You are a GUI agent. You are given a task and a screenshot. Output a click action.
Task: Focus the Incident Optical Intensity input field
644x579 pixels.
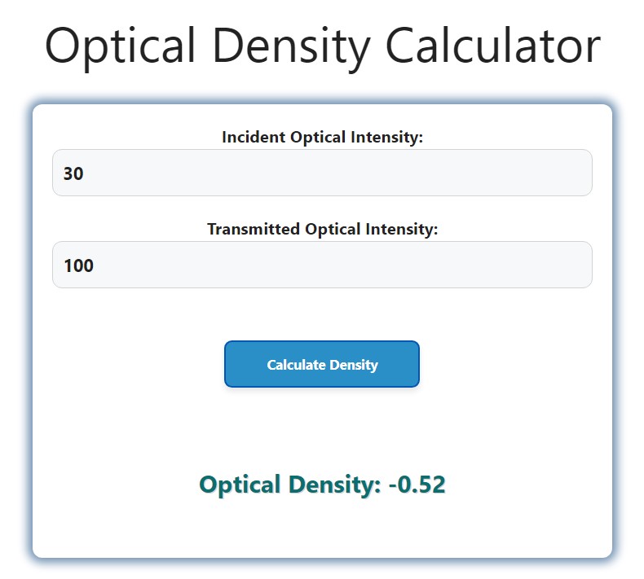click(x=322, y=173)
